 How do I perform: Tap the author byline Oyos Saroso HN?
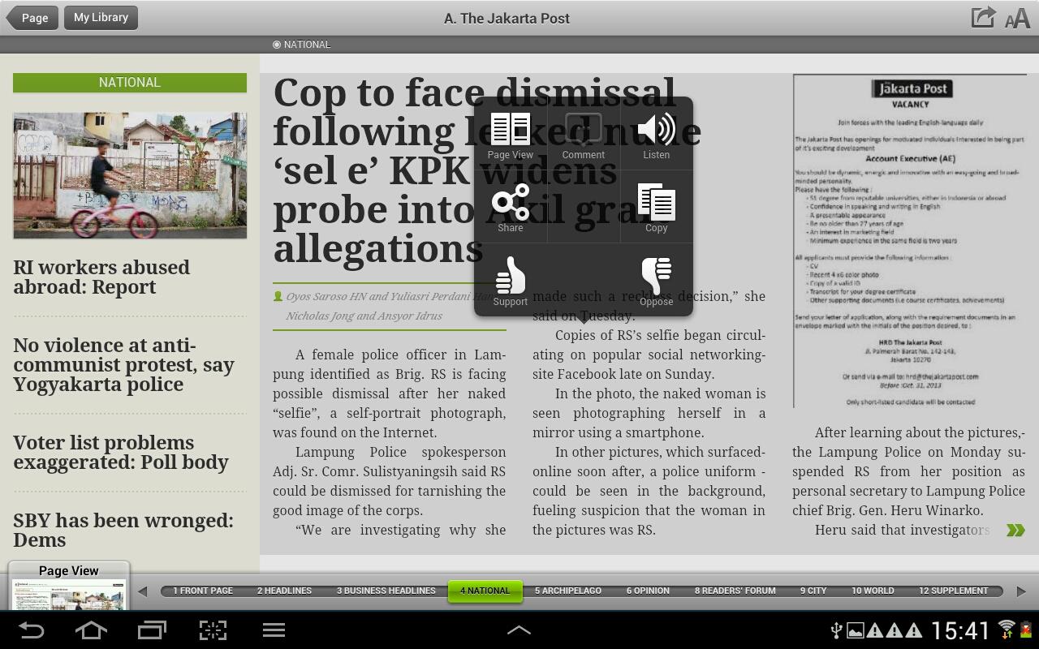(x=390, y=306)
